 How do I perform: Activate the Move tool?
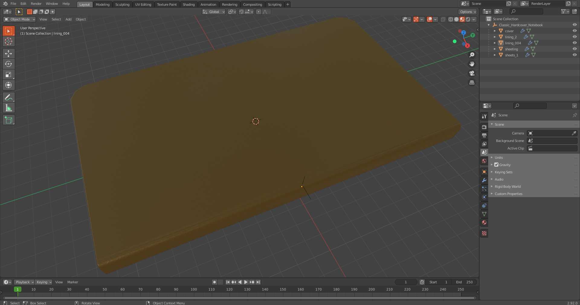tap(8, 54)
